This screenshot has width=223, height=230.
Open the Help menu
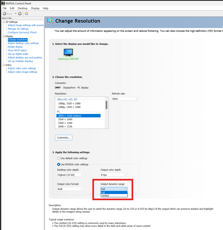point(45,8)
